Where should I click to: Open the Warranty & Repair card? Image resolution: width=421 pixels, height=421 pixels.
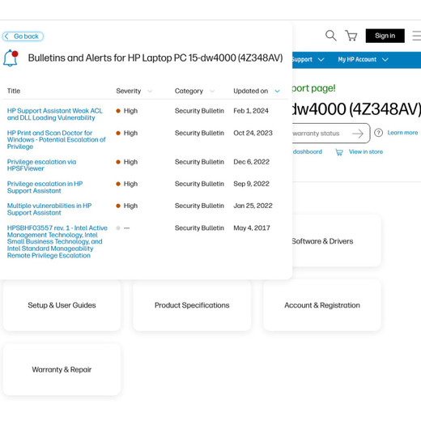(62, 369)
